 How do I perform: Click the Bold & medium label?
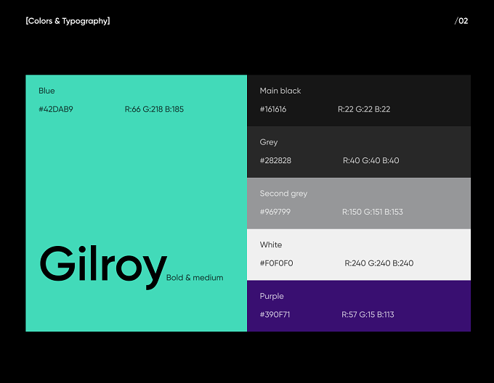(195, 278)
